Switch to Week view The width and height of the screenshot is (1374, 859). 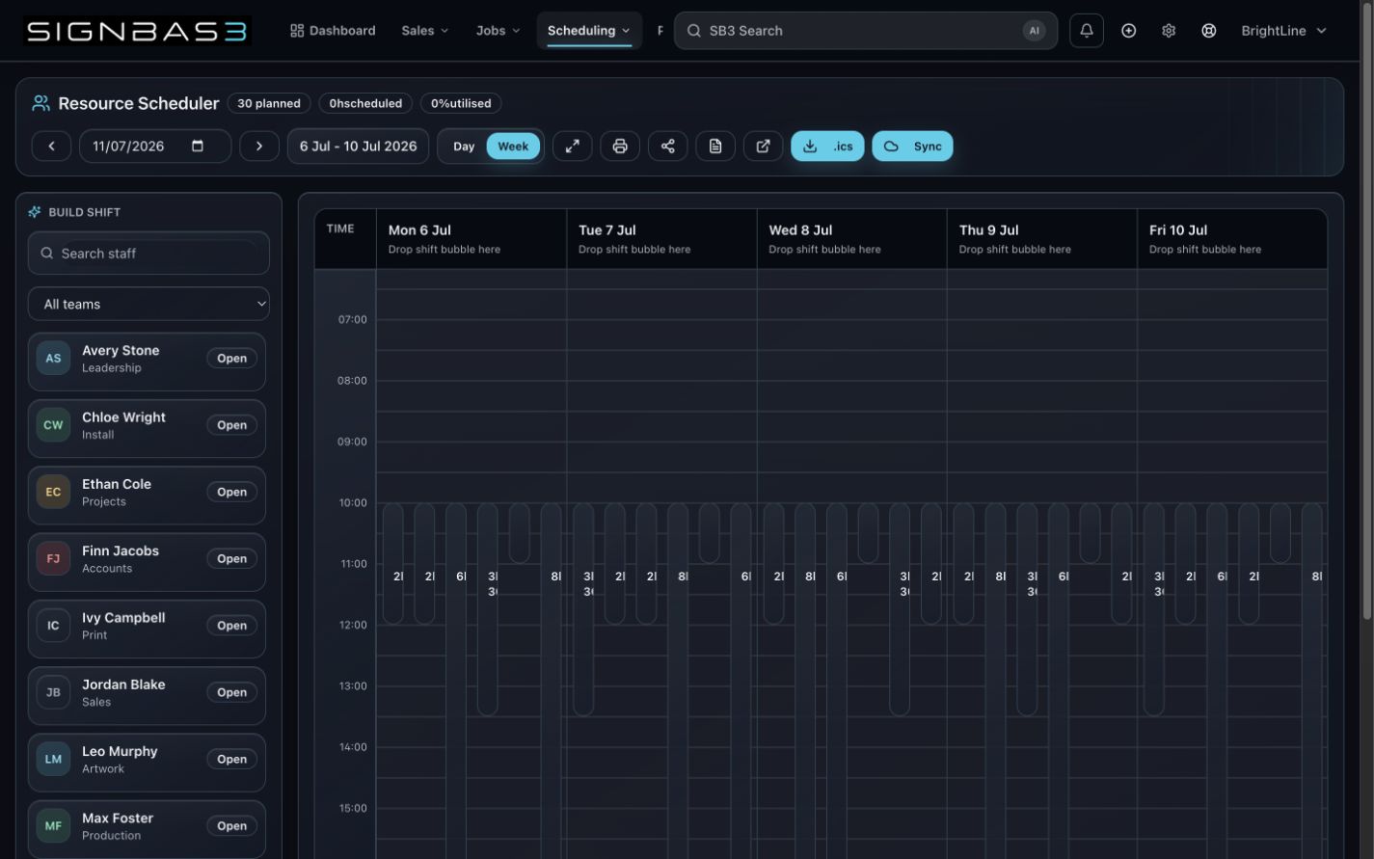513,146
